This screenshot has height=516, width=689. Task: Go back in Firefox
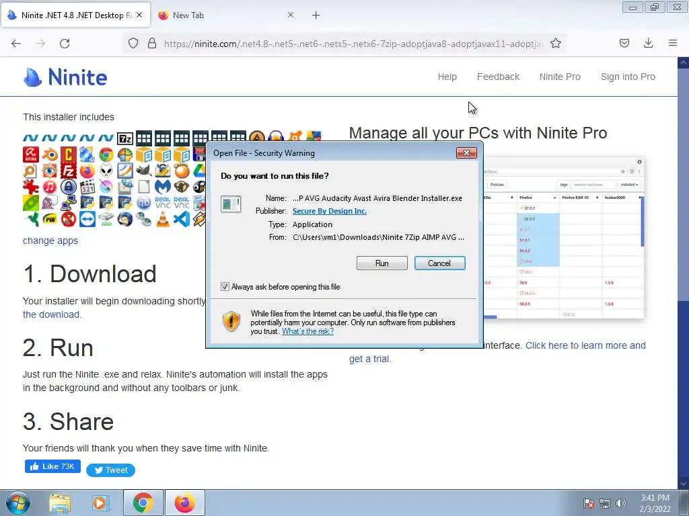click(16, 43)
